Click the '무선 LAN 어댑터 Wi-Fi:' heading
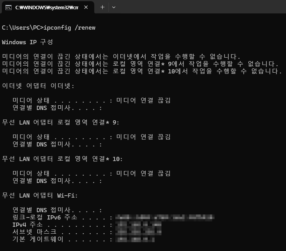Screen dimensions: 286x251 (40, 196)
